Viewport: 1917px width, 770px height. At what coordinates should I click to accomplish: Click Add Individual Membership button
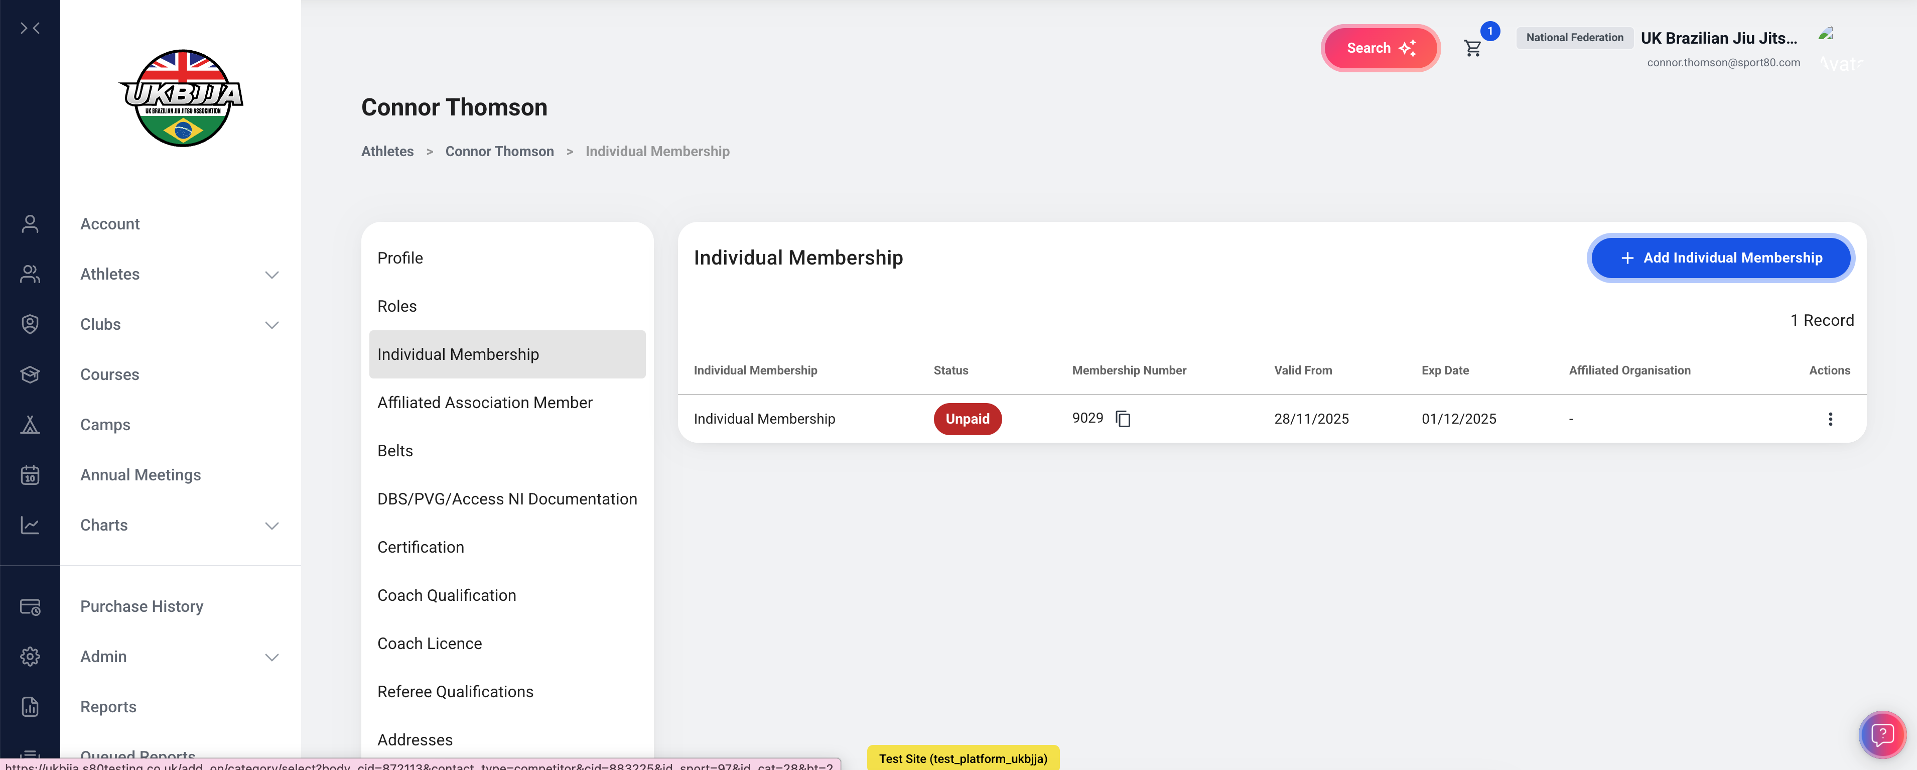click(x=1721, y=258)
